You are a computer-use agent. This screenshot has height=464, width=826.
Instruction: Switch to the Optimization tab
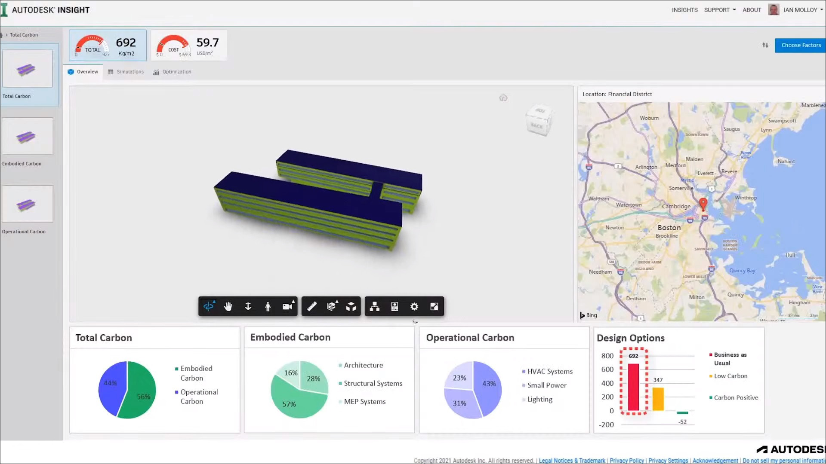click(x=172, y=72)
